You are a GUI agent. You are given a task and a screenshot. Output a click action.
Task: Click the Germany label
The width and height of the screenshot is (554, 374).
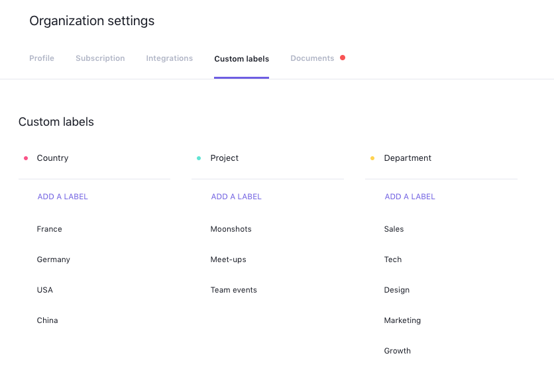tap(54, 259)
